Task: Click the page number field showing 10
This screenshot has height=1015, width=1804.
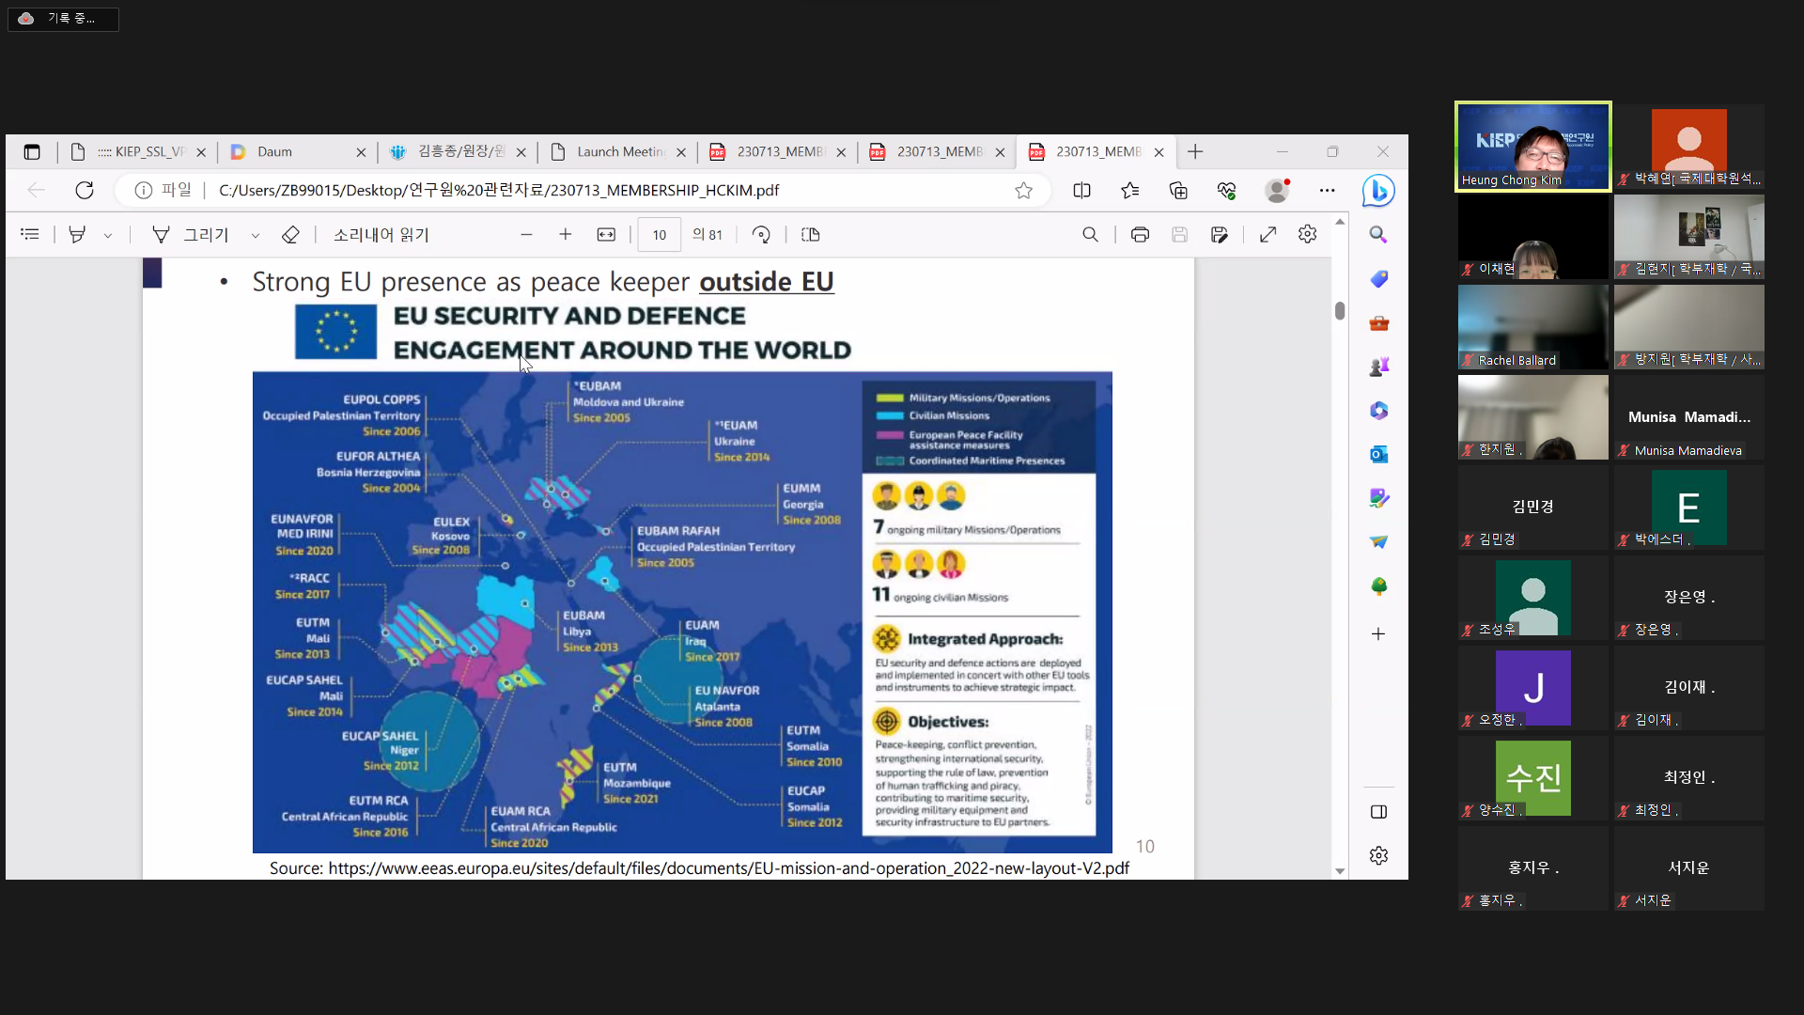Action: [660, 235]
